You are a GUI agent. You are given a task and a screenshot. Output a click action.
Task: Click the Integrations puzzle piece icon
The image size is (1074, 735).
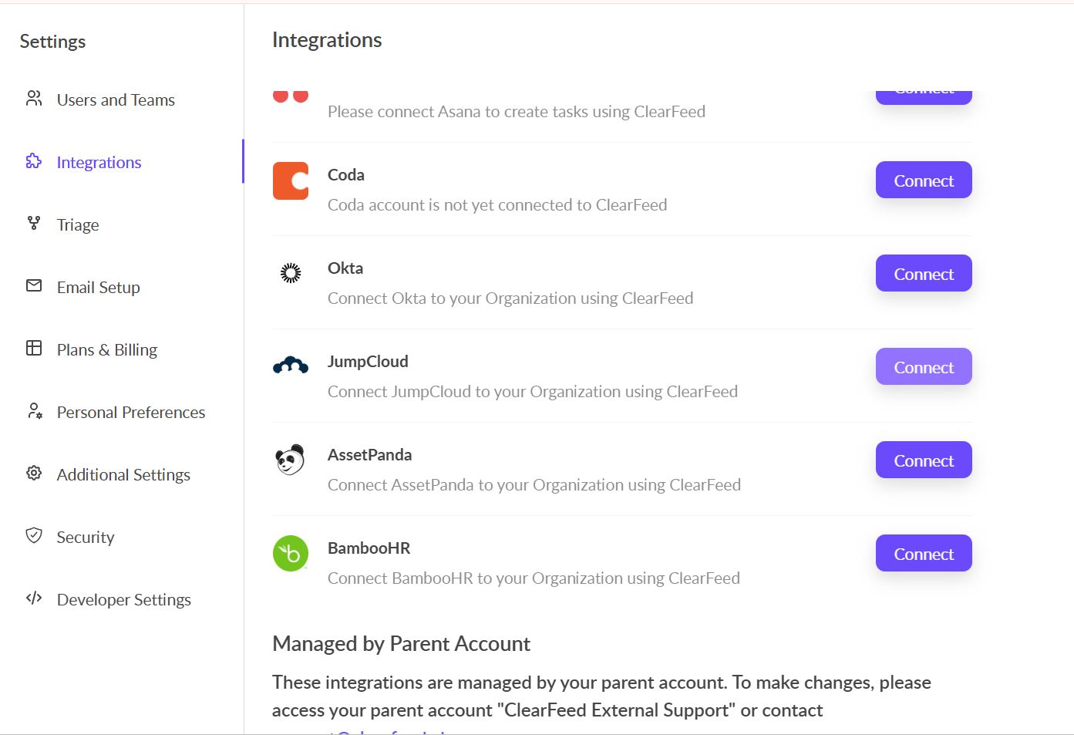point(34,161)
